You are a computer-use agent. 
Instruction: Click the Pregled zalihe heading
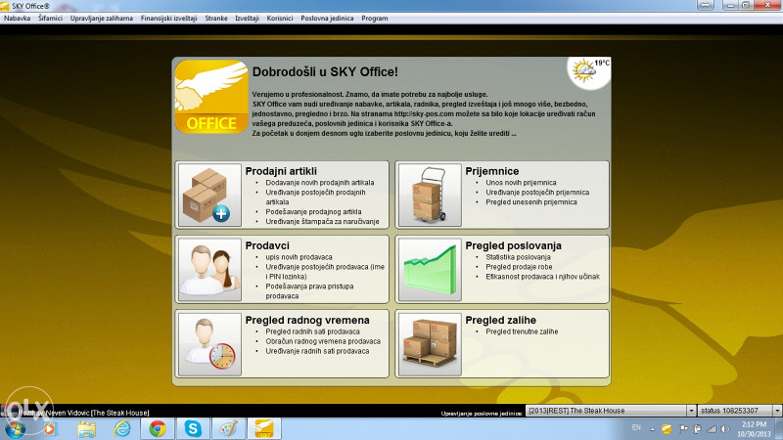[x=500, y=321]
